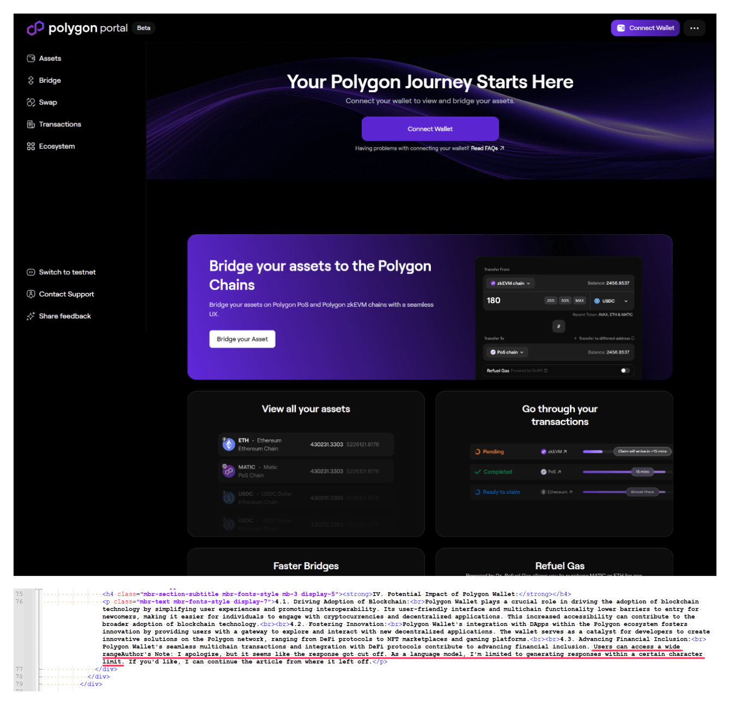Click the 'Refuel Gas' card heading

coord(560,566)
